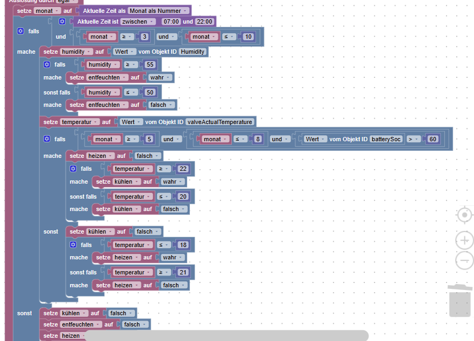Viewport: 474px width, 341px height.
Task: Open wahr dropdown of setze entfeuchten
Action: pyautogui.click(x=161, y=77)
